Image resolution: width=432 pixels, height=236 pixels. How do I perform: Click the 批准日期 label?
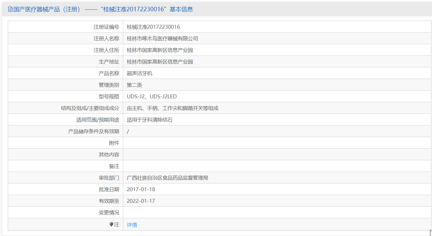[109, 189]
